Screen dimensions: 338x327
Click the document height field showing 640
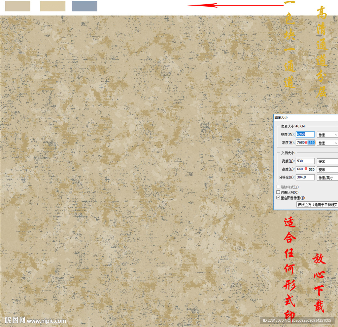click(x=305, y=169)
